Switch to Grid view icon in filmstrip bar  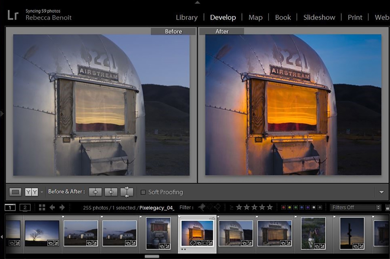click(42, 207)
